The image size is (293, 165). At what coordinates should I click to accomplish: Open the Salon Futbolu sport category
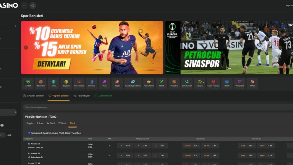213,83
